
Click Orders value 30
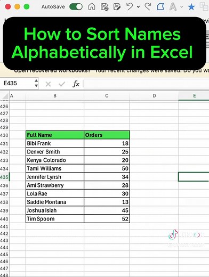pyautogui.click(x=107, y=193)
